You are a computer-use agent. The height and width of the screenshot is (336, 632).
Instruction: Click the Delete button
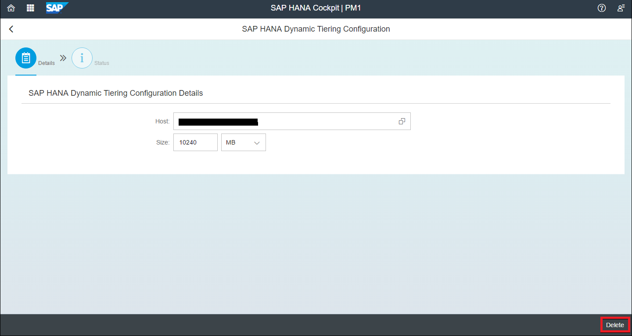[x=615, y=325]
